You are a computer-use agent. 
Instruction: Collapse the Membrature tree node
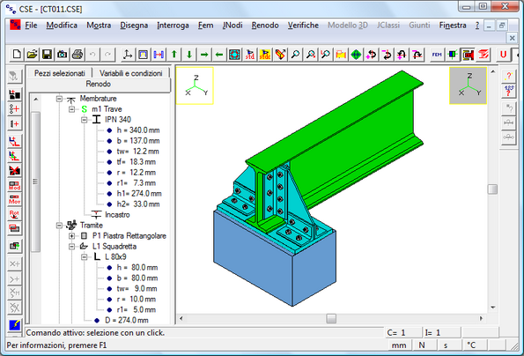point(59,99)
